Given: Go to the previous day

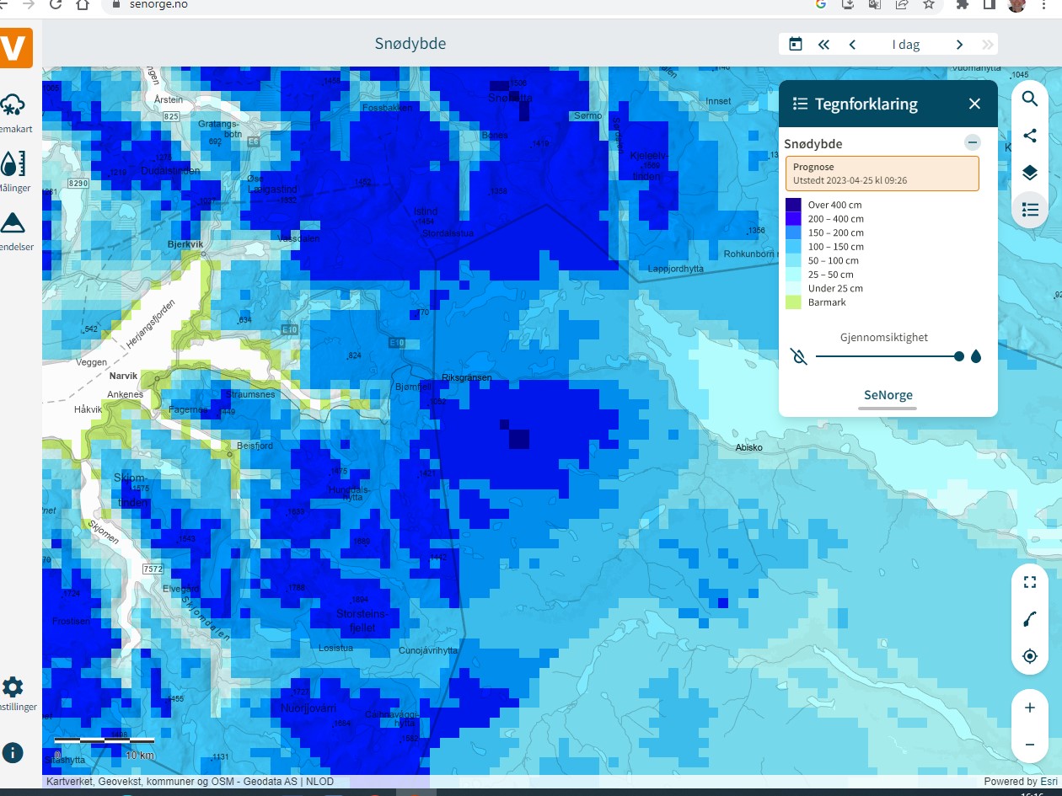Looking at the screenshot, I should pos(852,45).
